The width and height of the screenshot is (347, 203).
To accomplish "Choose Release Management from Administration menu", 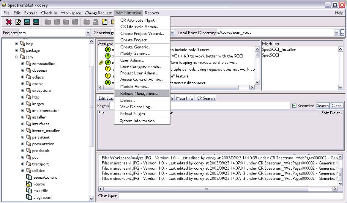I will [142, 93].
